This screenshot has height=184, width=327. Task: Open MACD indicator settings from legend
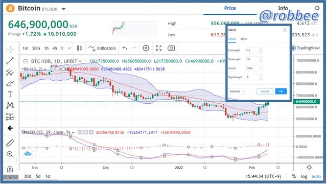85,132
